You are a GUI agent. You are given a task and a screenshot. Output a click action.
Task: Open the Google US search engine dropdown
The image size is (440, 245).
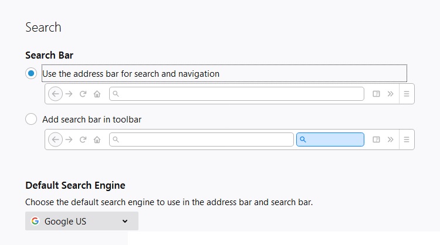[82, 221]
